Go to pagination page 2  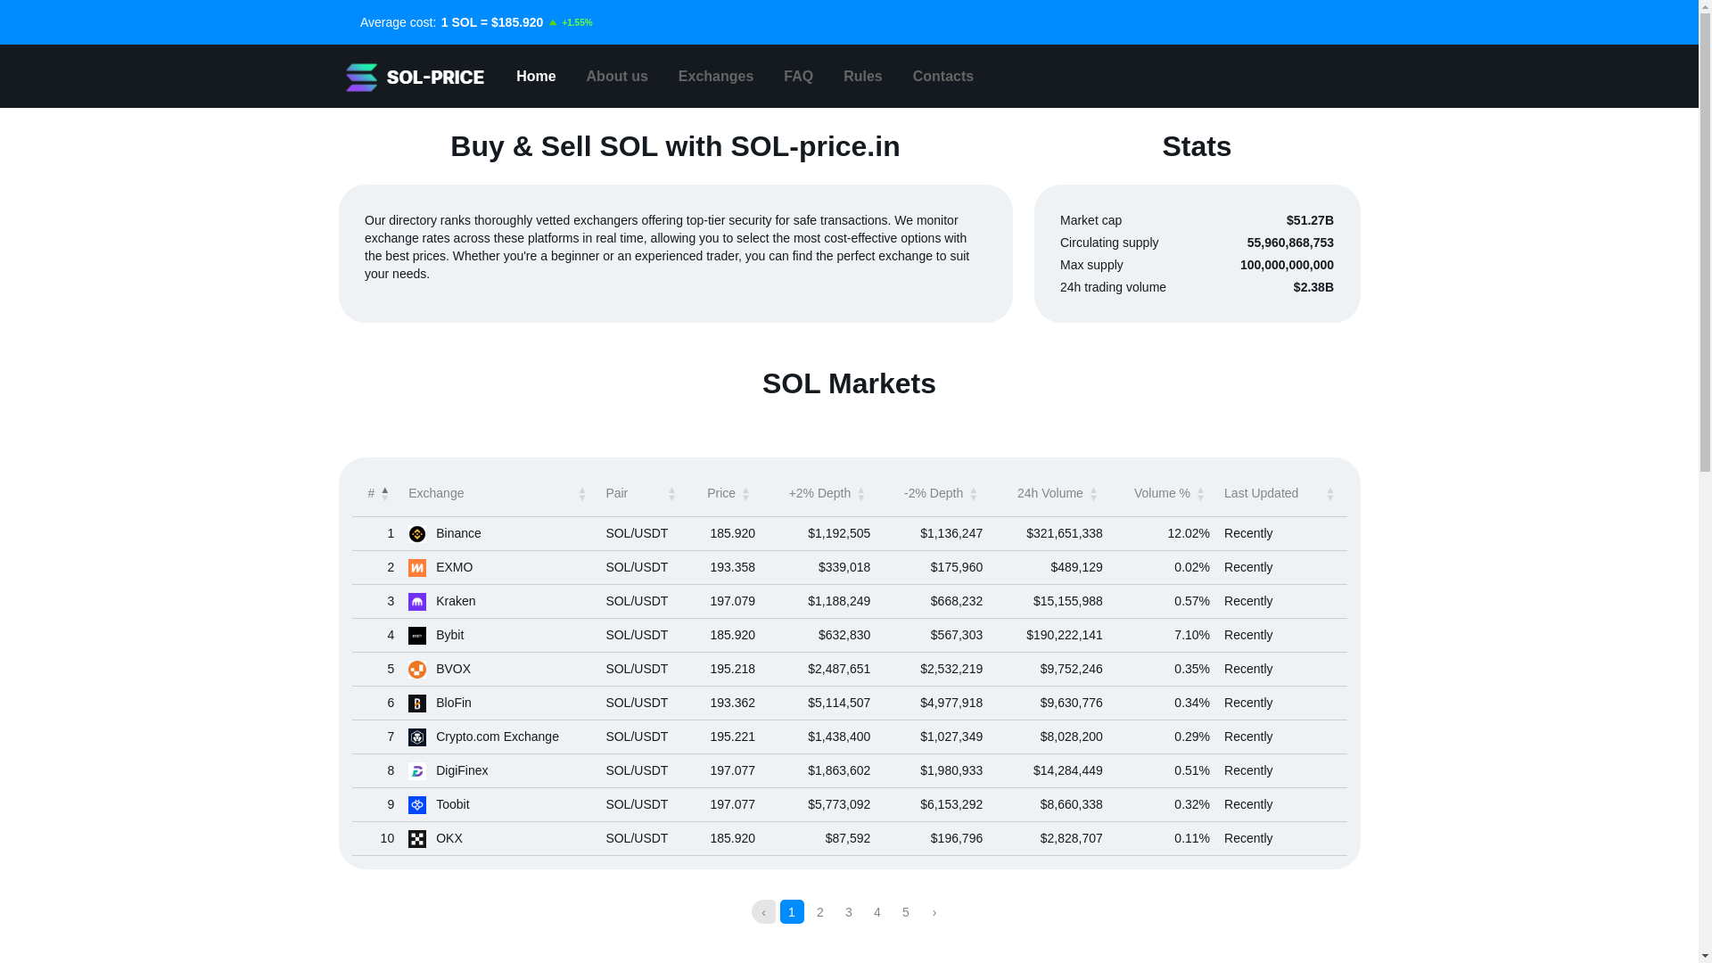pyautogui.click(x=820, y=911)
